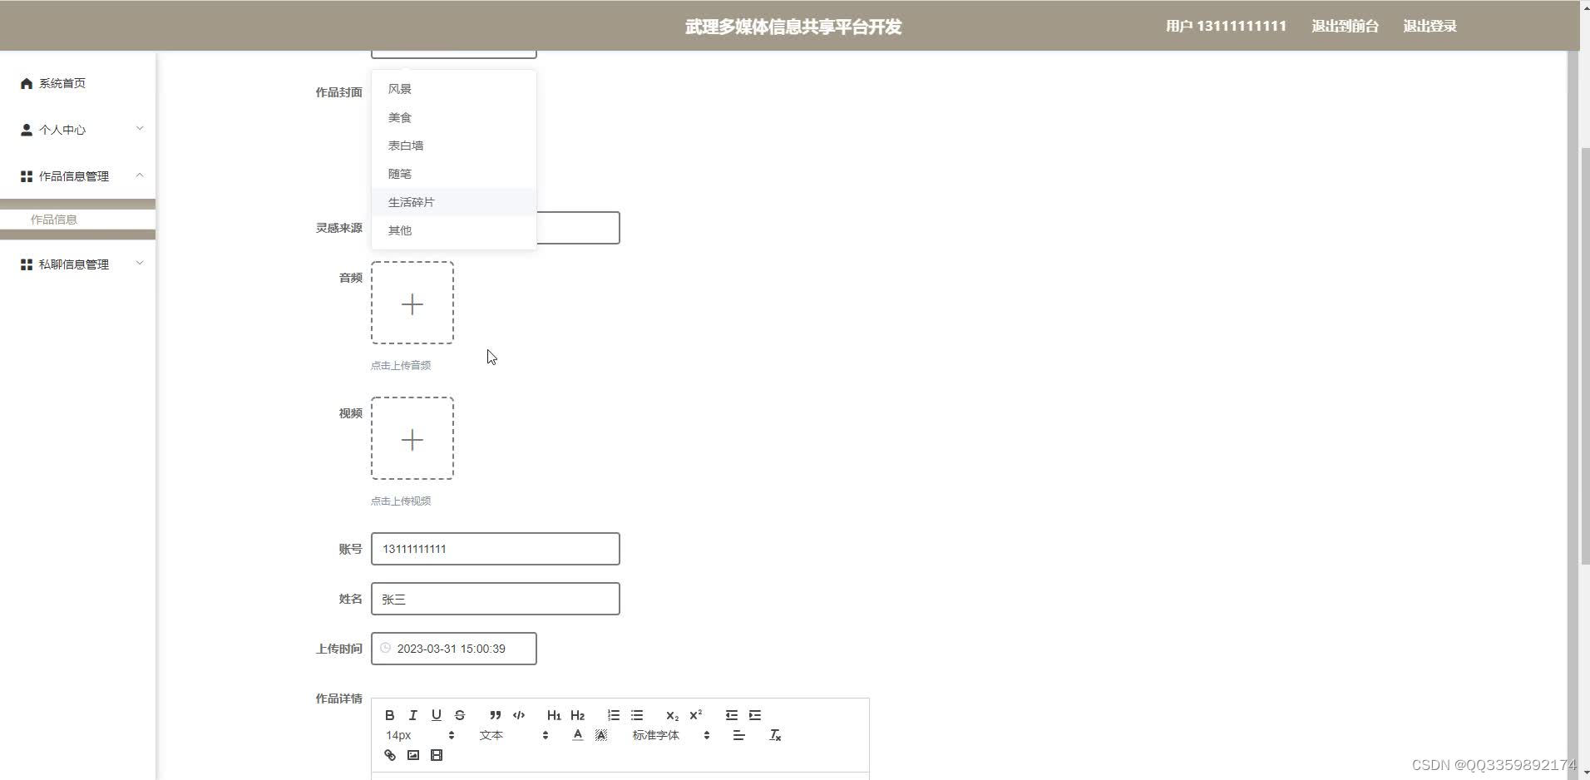This screenshot has width=1590, height=780.
Task: Select 随笔 from the category list
Action: click(x=454, y=174)
